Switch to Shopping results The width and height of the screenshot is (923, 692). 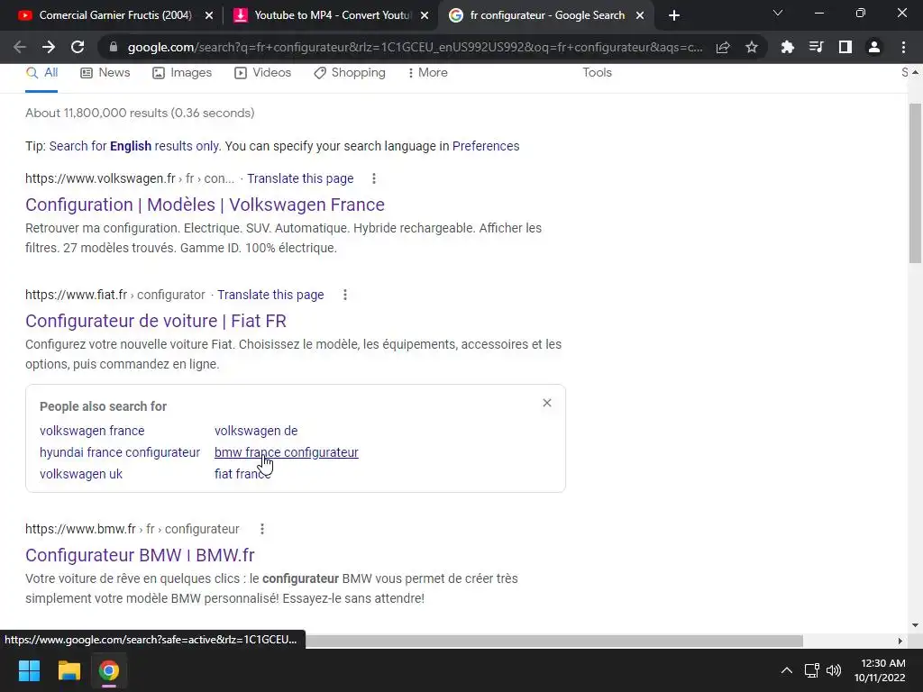click(x=350, y=73)
